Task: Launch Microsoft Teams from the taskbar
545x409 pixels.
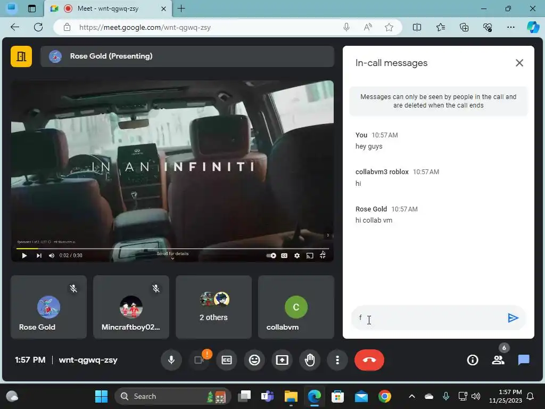Action: click(267, 396)
